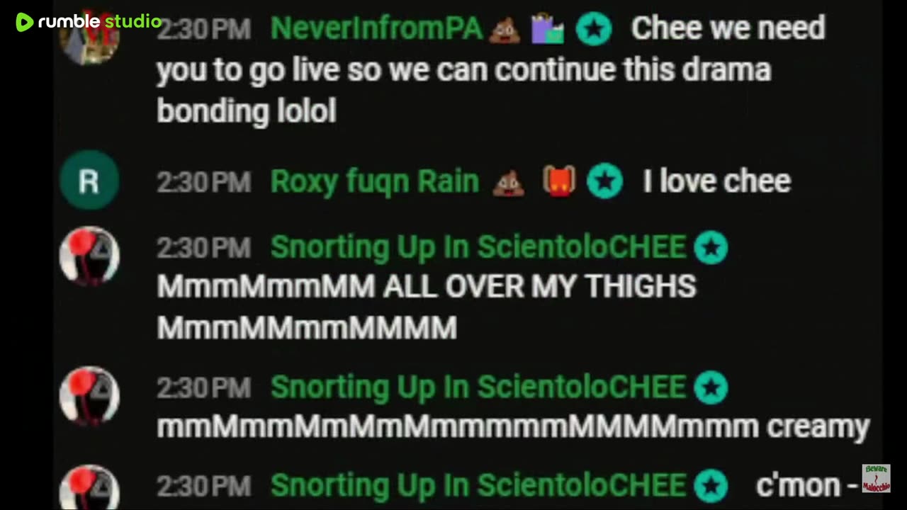Click the Rumble Studio logo
Screen dimensions: 907x510
tap(89, 22)
